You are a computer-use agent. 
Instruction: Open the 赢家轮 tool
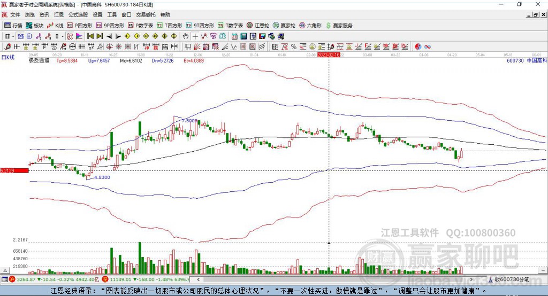click(x=284, y=26)
